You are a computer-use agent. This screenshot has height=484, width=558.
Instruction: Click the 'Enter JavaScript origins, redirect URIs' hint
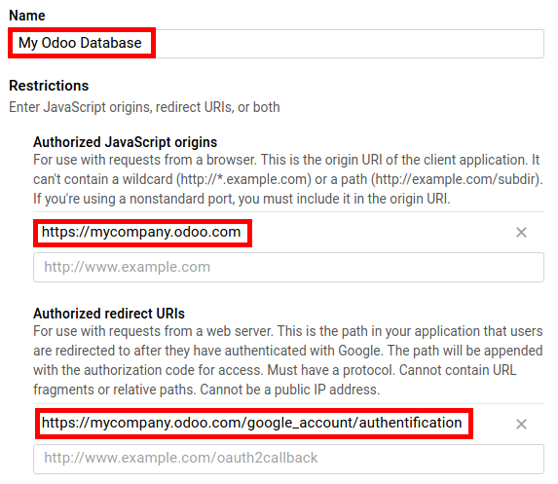pos(144,107)
